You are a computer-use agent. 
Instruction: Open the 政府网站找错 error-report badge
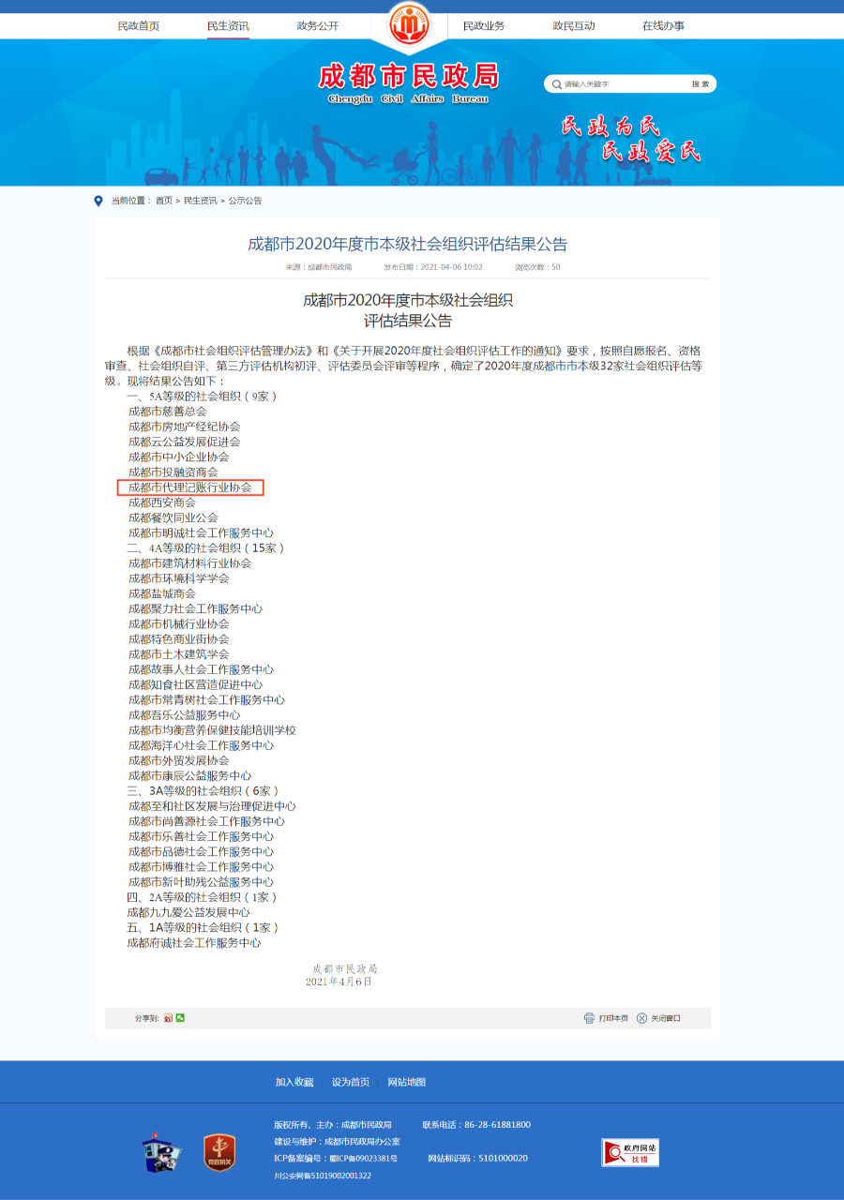(630, 1152)
